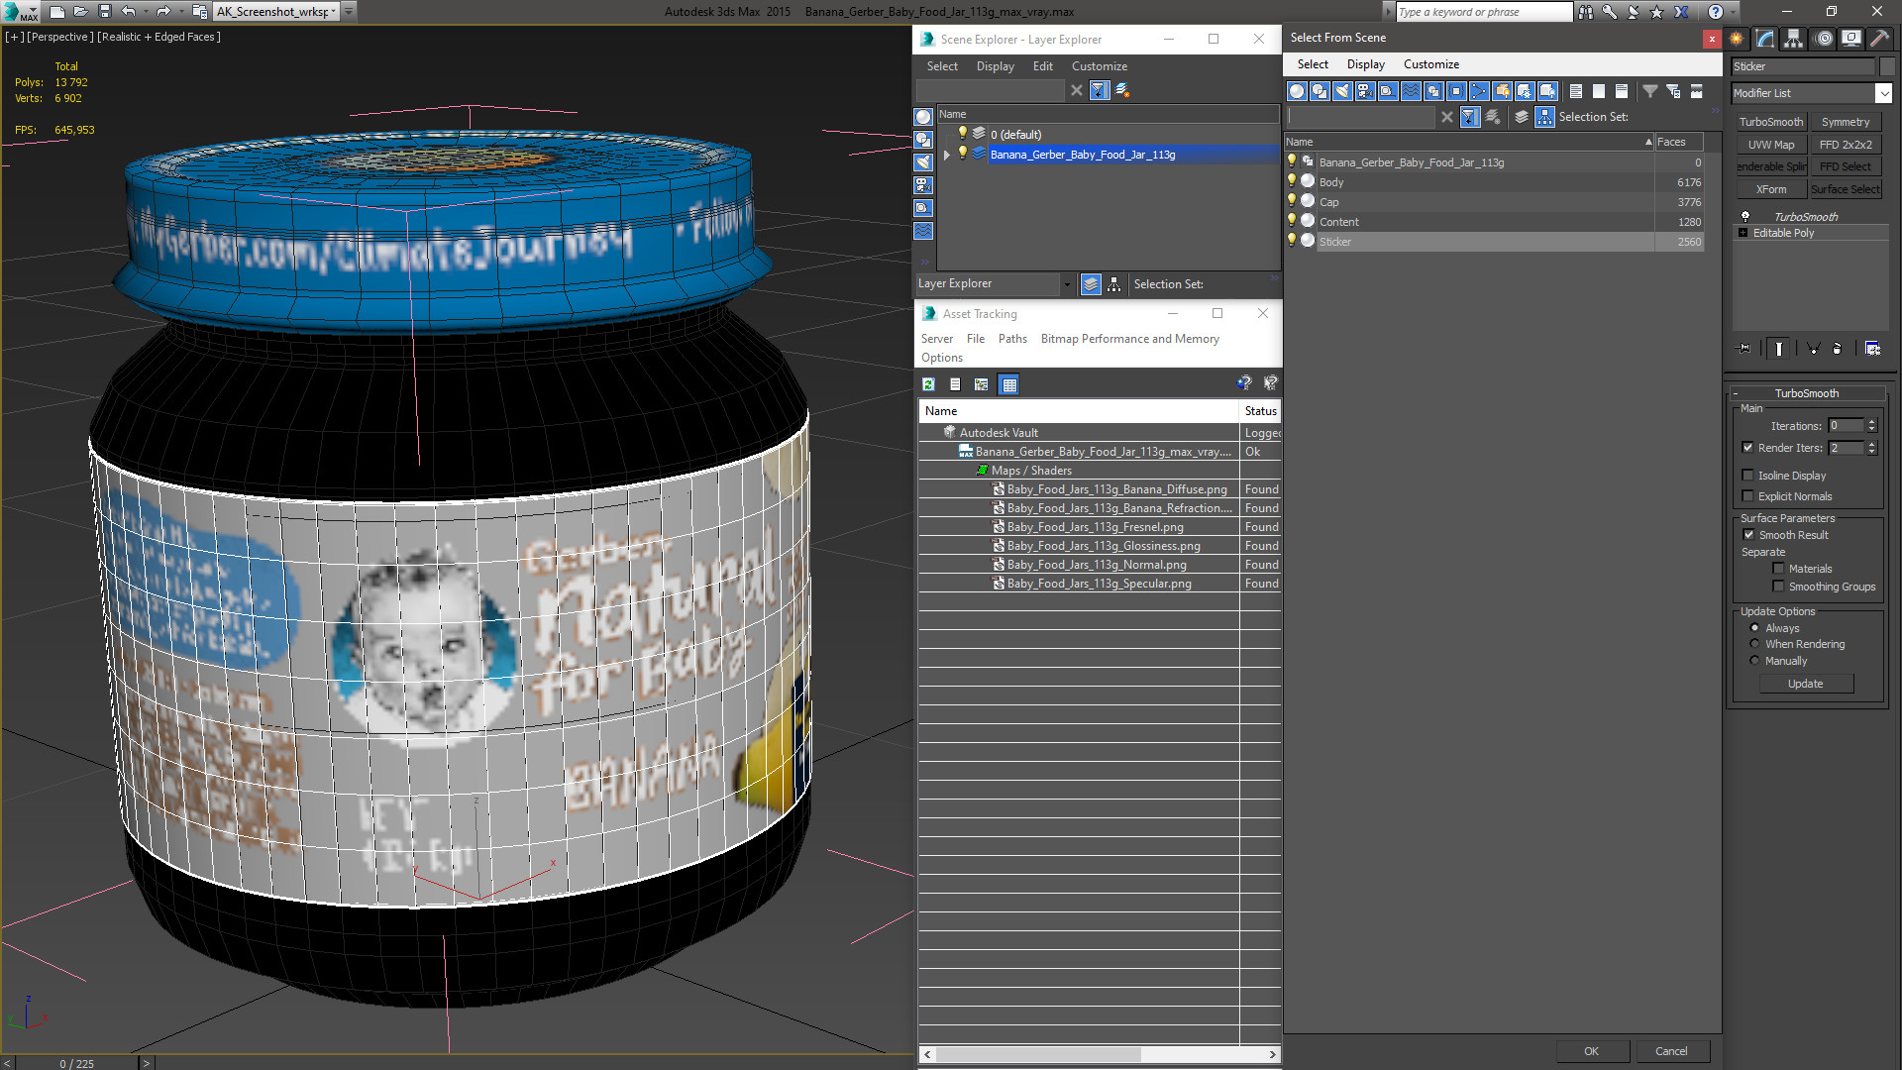Select the Cap object in list
Image resolution: width=1902 pixels, height=1070 pixels.
pos(1328,202)
